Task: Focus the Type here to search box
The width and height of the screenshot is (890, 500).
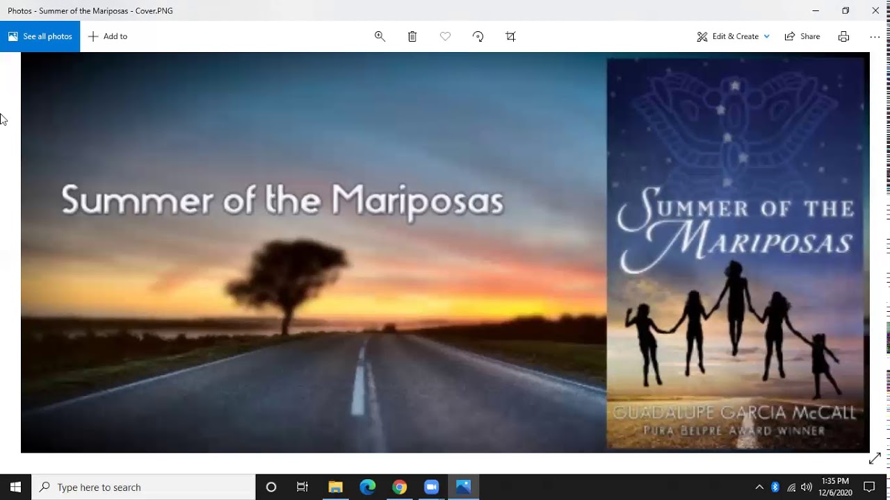Action: click(144, 487)
